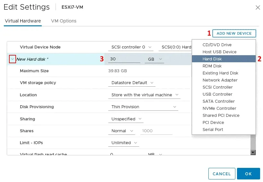Select NVMe Controller in the device list
Image resolution: width=263 pixels, height=182 pixels.
coord(219,108)
